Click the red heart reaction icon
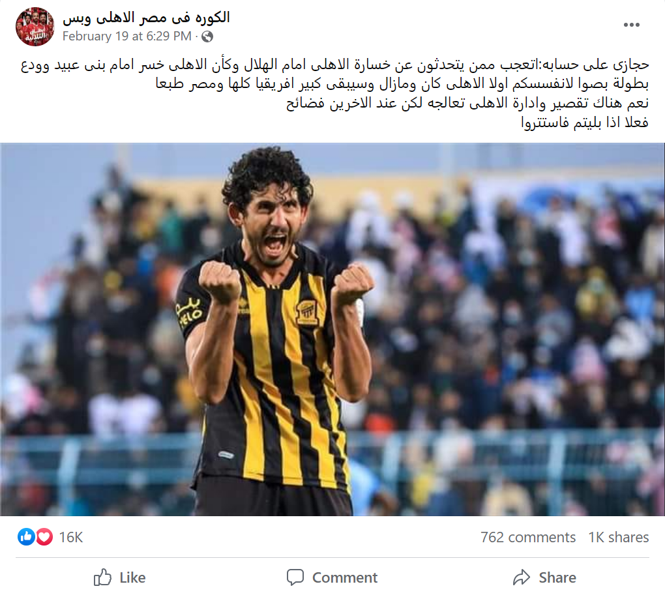 [x=44, y=537]
